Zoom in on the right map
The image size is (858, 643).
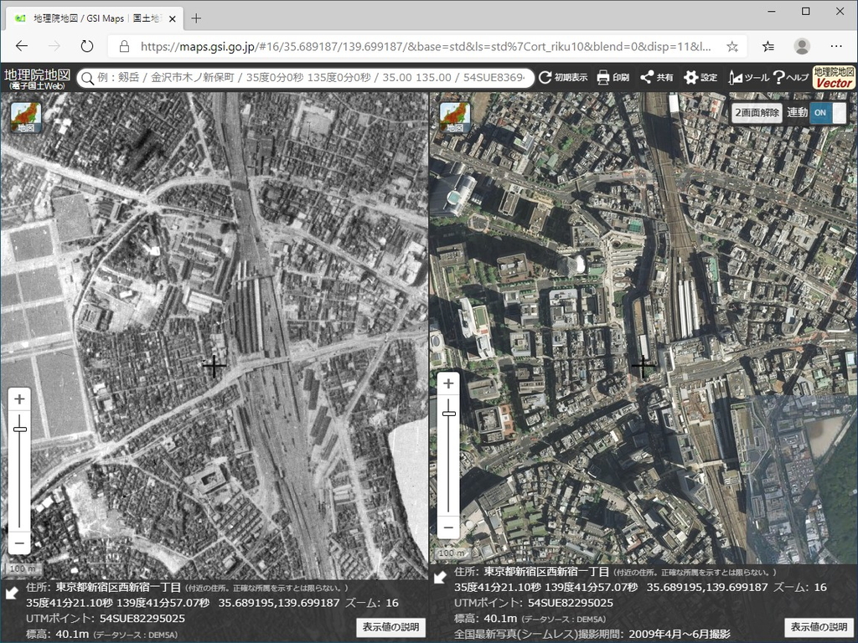pyautogui.click(x=448, y=383)
